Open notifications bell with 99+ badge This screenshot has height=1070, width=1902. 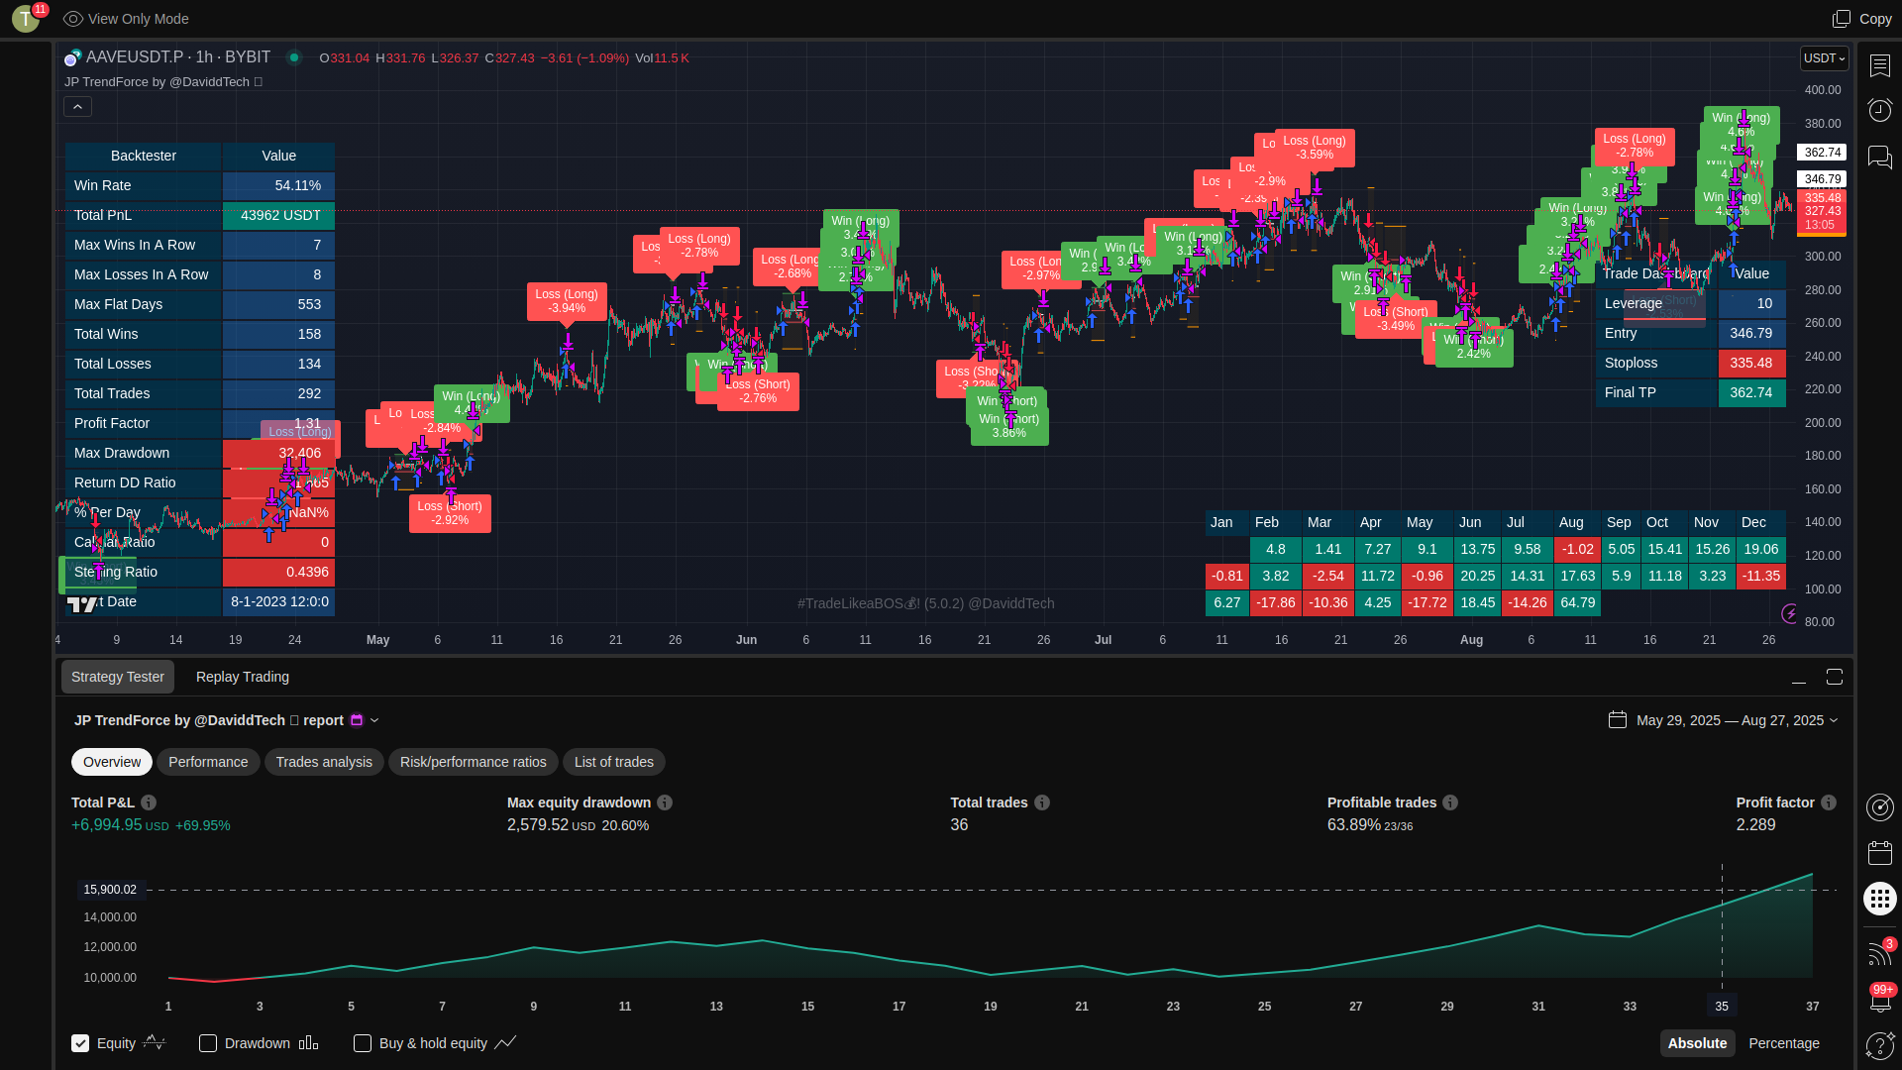[x=1880, y=999]
